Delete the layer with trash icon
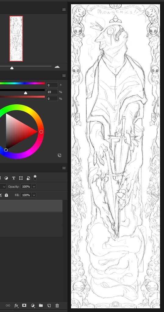 tap(57, 305)
